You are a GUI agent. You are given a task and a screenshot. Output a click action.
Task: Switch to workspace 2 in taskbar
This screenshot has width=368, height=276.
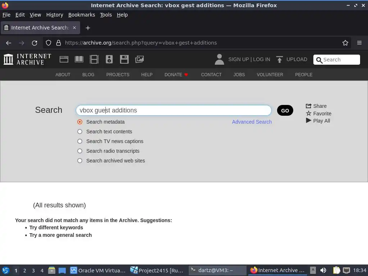point(25,271)
